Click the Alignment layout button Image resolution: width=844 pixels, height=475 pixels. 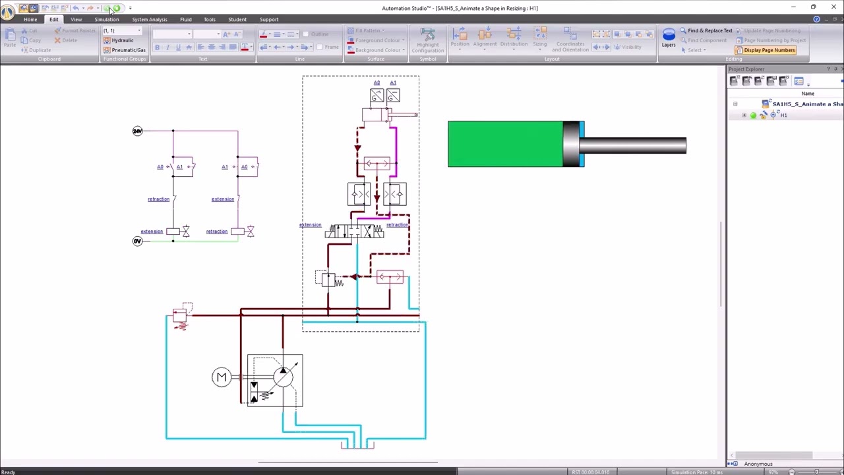coord(485,38)
